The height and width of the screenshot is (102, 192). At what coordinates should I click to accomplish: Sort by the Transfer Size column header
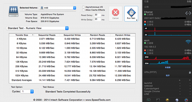[x=22, y=35]
